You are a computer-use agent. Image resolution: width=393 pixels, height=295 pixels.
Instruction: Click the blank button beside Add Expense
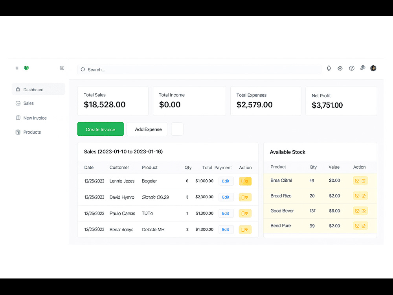click(x=177, y=129)
